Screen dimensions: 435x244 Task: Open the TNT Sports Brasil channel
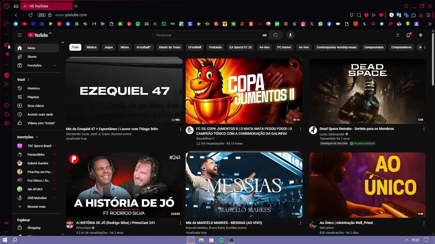[x=37, y=146]
